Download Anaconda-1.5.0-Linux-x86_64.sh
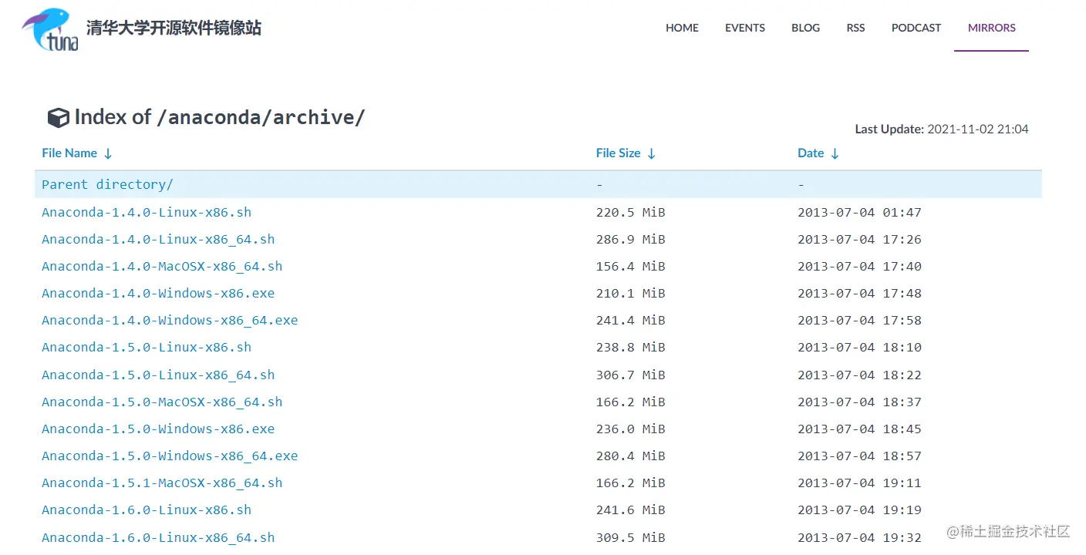Viewport: 1086px width, 555px height. pyautogui.click(x=158, y=375)
